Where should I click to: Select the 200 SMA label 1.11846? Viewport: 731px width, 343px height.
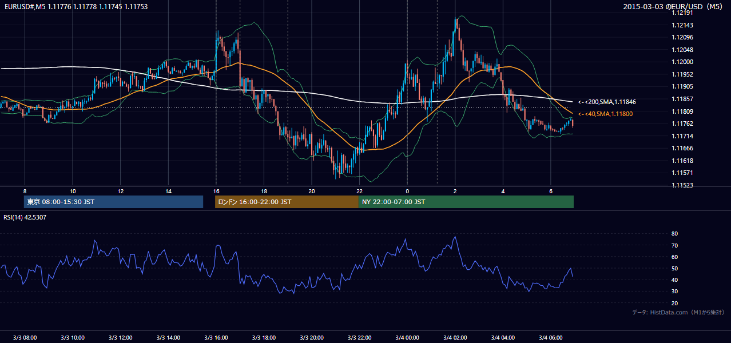607,102
